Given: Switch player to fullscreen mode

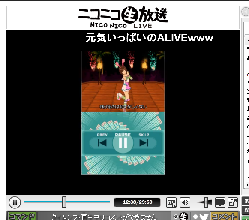Looking at the screenshot, I should (233, 202).
